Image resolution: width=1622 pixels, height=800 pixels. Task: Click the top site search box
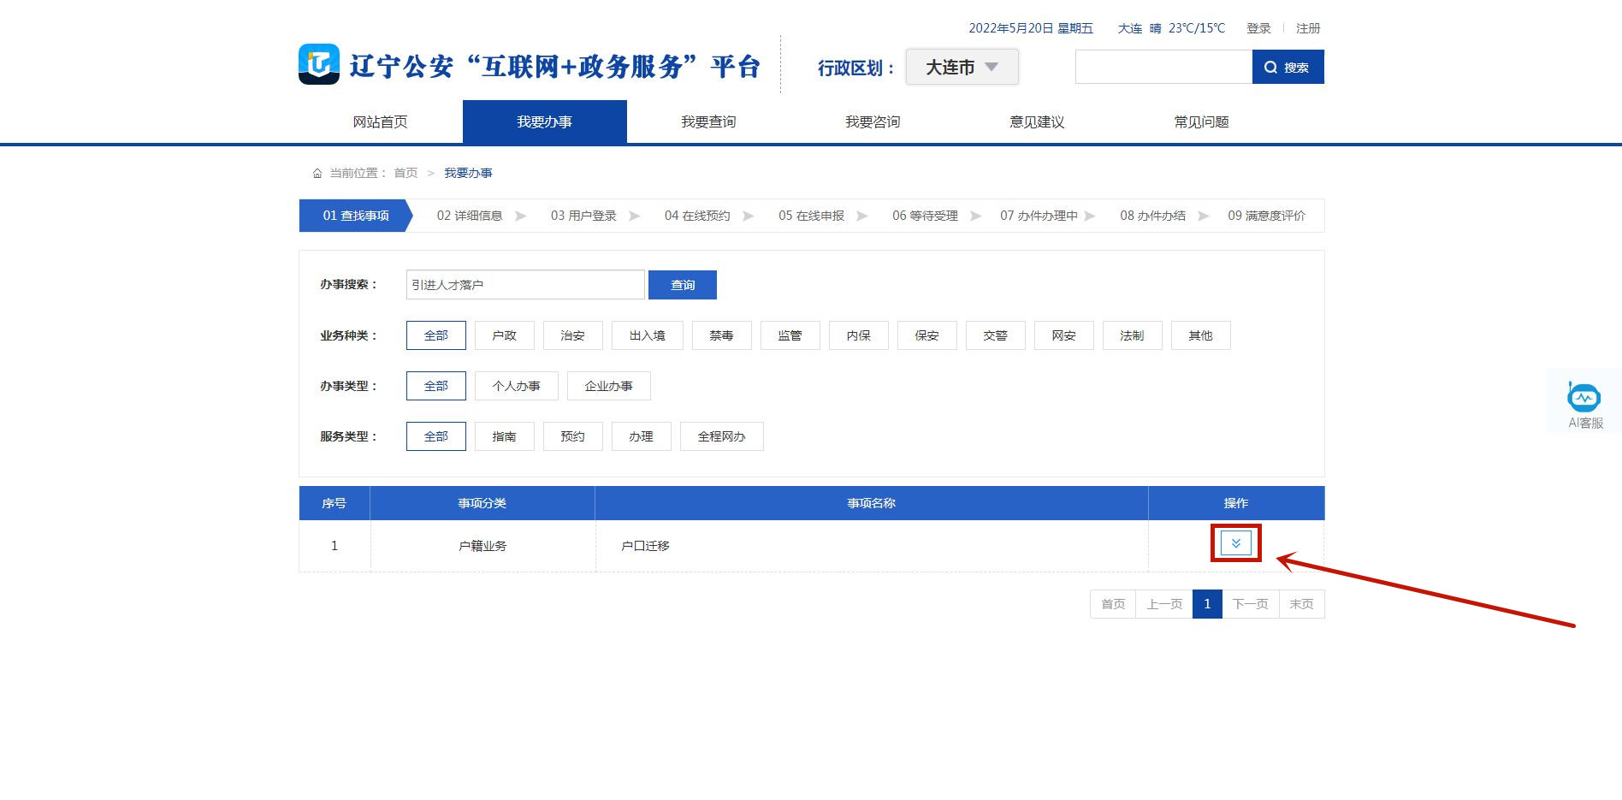pos(1163,68)
